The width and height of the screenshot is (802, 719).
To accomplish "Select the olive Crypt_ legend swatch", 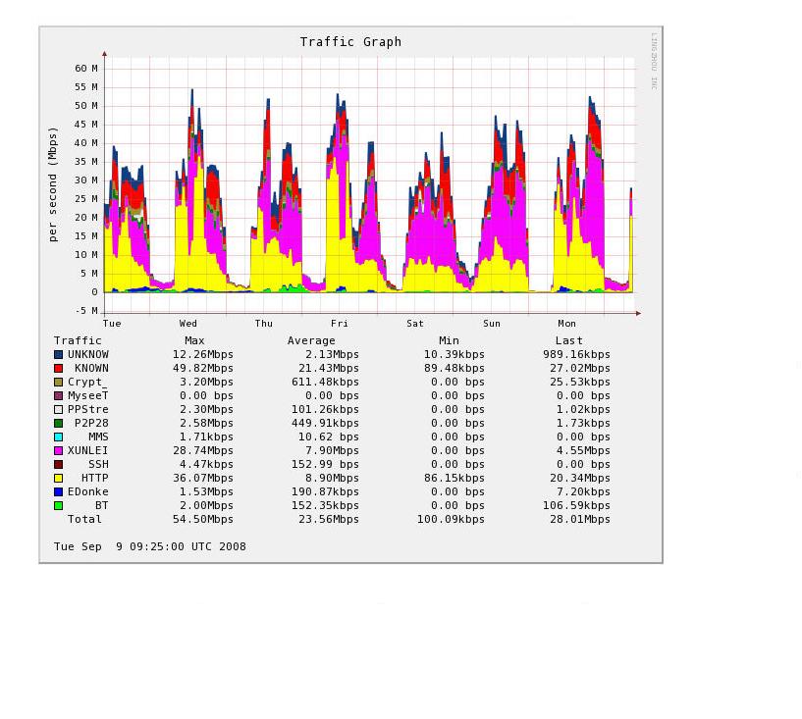I will coord(59,383).
